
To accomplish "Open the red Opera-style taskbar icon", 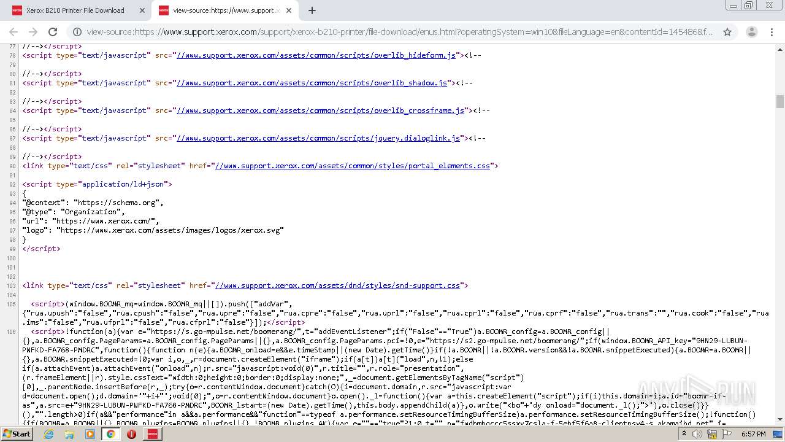I will (131, 434).
